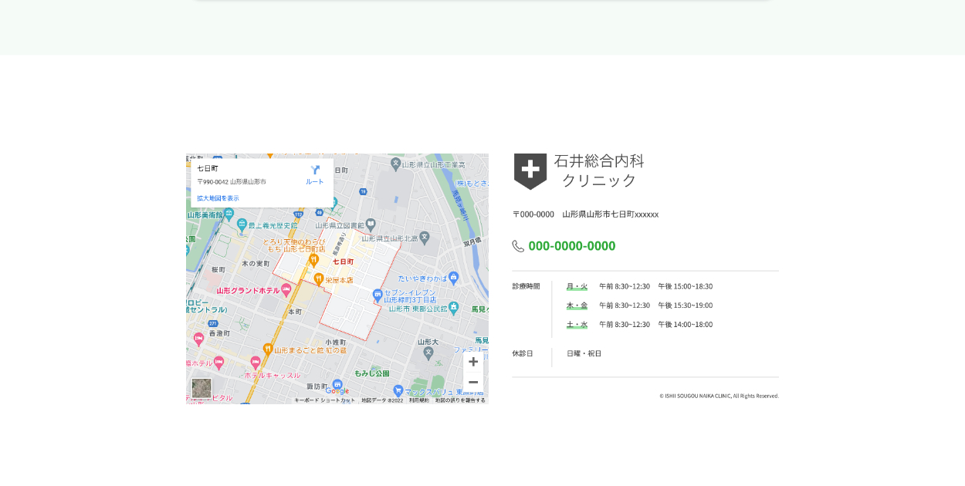This screenshot has width=965, height=486.
Task: Click the Google logo on the map
Action: tap(337, 391)
